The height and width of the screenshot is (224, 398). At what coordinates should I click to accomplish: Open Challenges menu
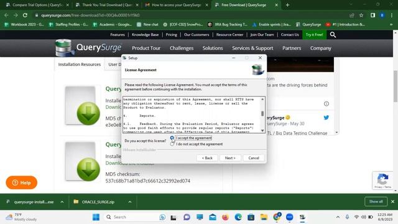(182, 48)
